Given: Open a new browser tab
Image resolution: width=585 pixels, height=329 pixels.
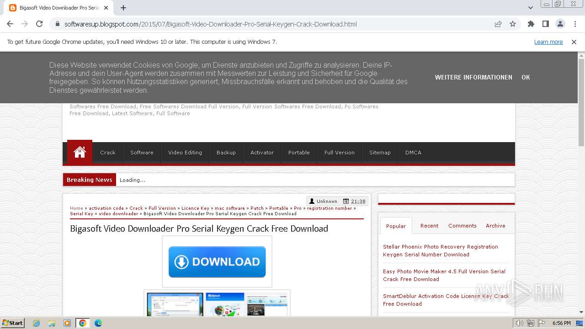Looking at the screenshot, I should coord(123,8).
